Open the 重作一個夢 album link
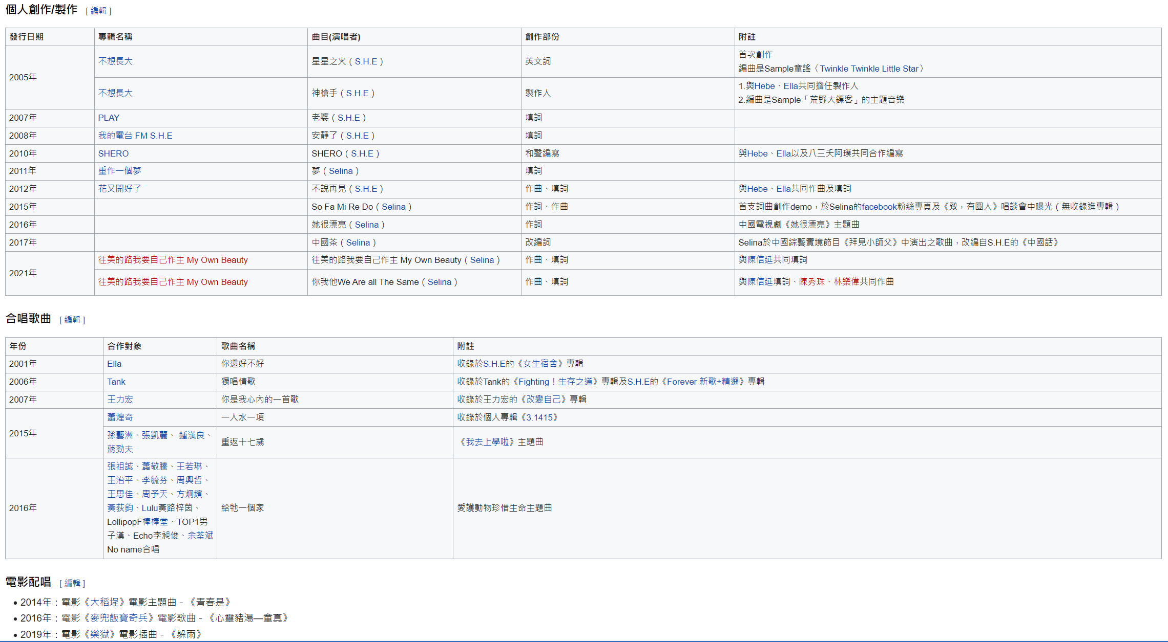This screenshot has height=642, width=1168. pyautogui.click(x=119, y=171)
